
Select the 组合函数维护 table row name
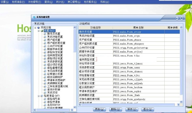(x=87, y=87)
